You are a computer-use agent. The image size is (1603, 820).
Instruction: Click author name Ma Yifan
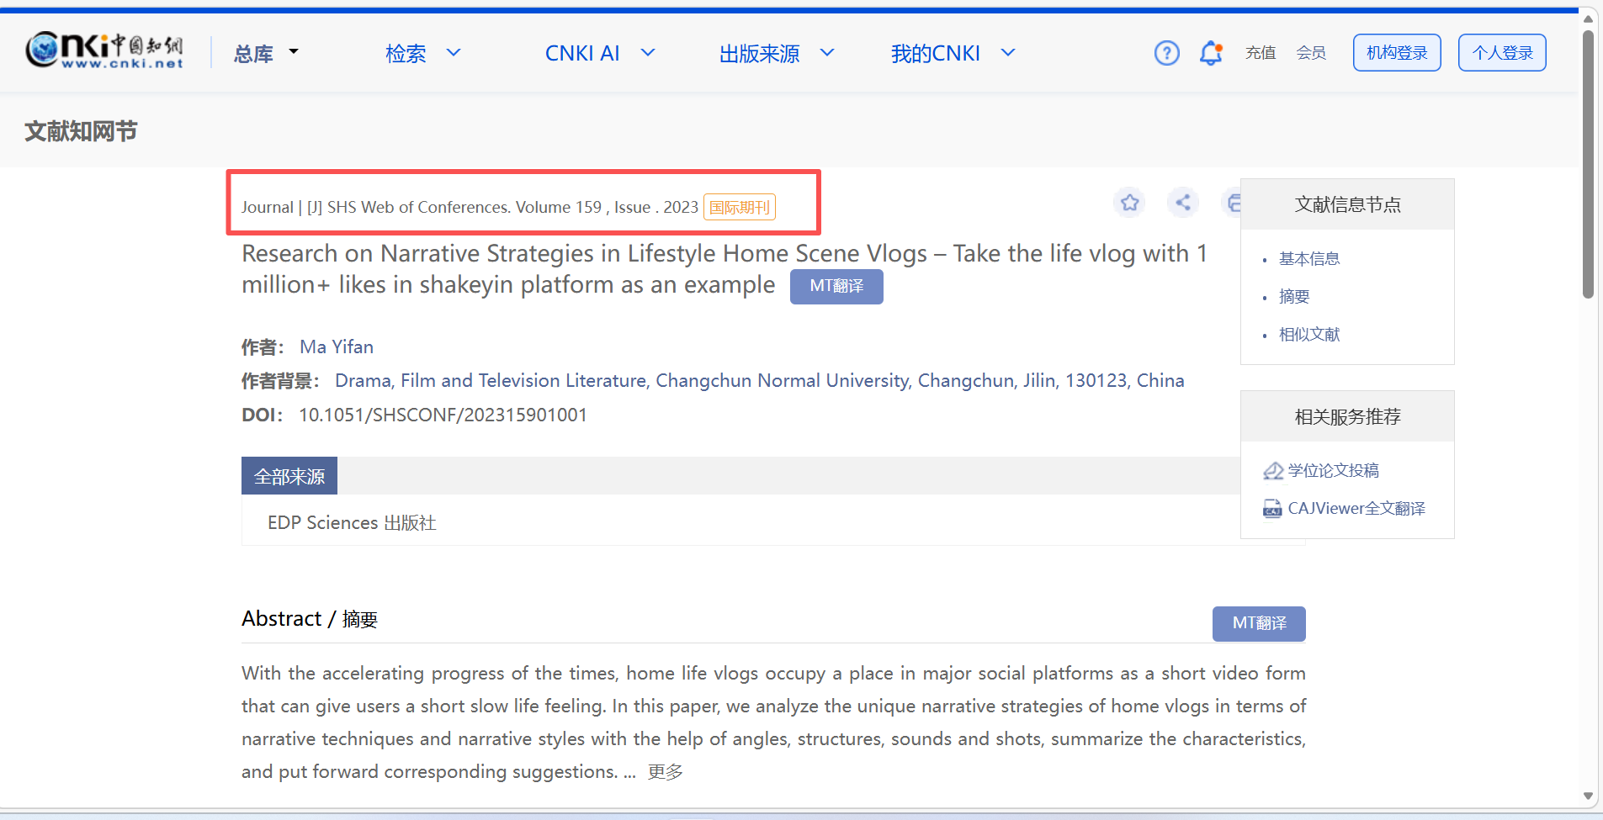tap(337, 347)
